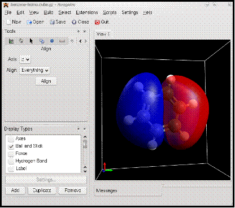Open the View menu
This screenshot has height=208, width=235.
34,12
